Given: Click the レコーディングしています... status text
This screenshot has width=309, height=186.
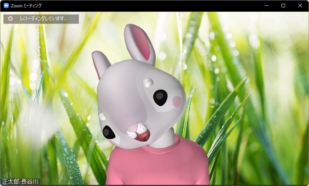Looking at the screenshot, I should [x=44, y=19].
